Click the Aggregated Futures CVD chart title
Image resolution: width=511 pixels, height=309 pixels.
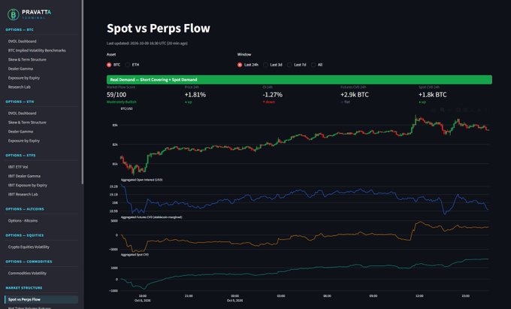[x=151, y=217]
